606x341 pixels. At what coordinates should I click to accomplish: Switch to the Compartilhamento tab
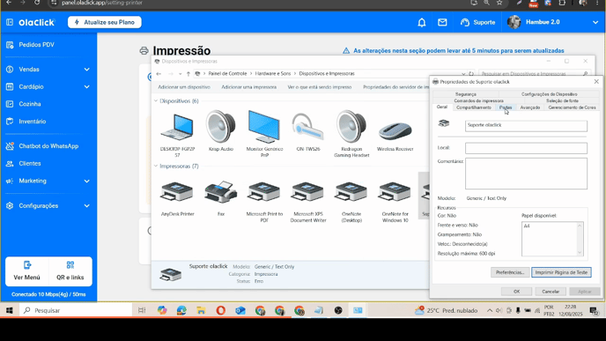coord(474,107)
